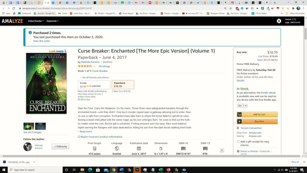Screen dimensions: 307x173
Task: Click the ISBN-10 barcode icon
Action: coord(183,148)
